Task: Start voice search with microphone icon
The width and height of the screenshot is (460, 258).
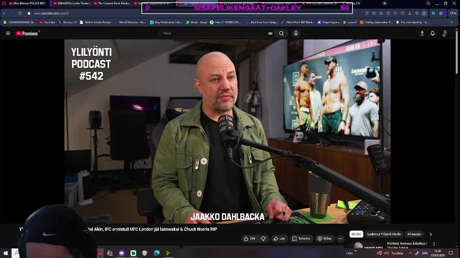Action: tap(296, 33)
